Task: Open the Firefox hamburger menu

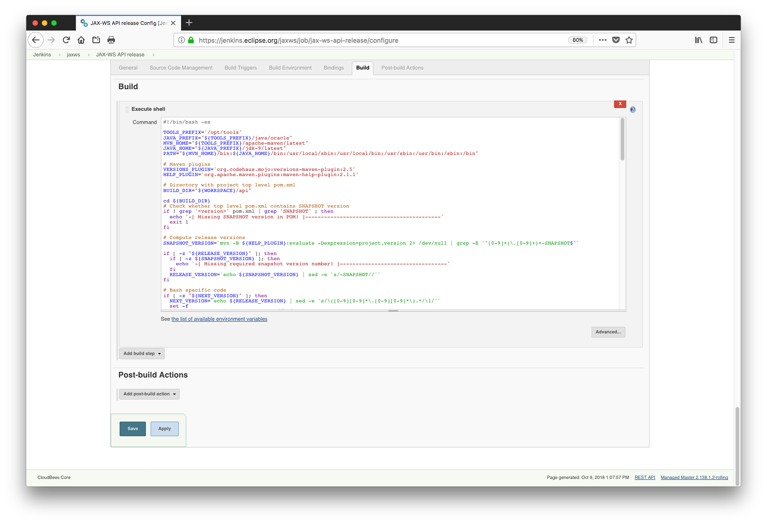Action: (731, 40)
